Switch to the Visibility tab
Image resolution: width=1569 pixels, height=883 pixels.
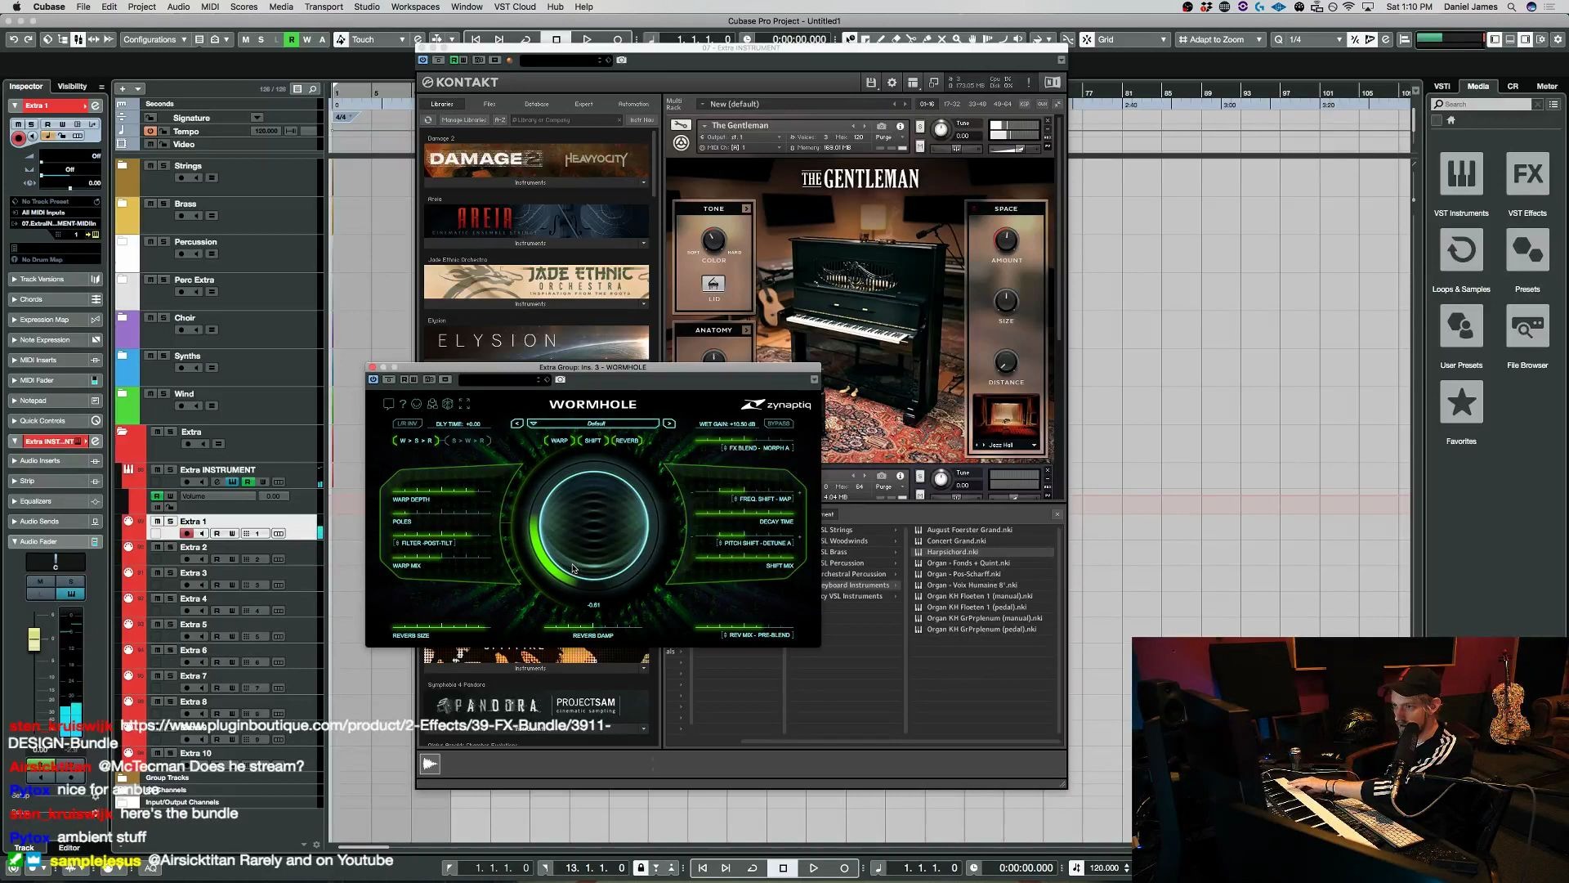[x=72, y=87]
